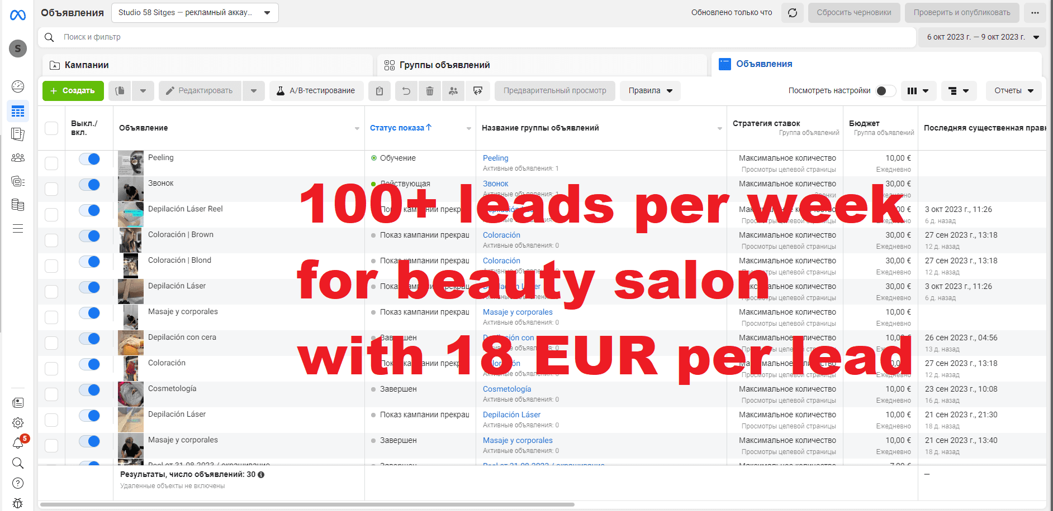This screenshot has height=511, width=1053.
Task: Expand the Объявление column header arrow
Action: click(357, 129)
